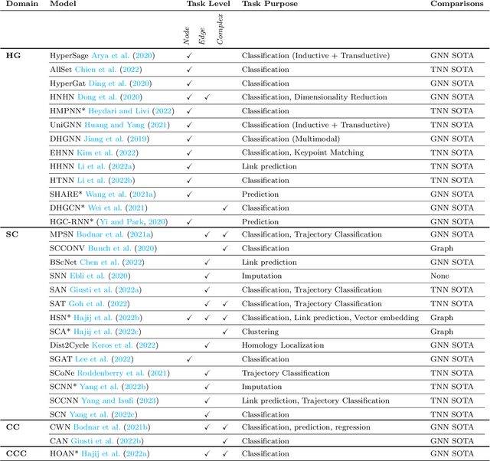
Task: Click the Edge checkmark in HNHN row
Action: coord(207,97)
